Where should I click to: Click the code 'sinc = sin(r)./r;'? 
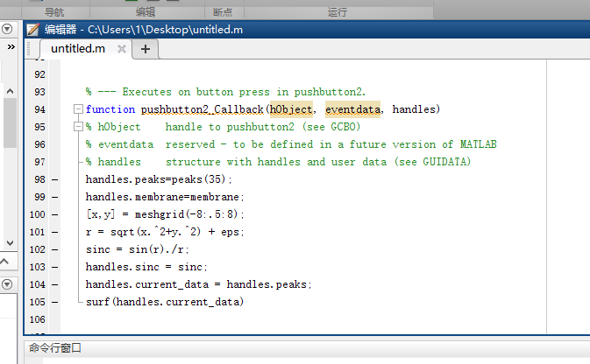137,249
